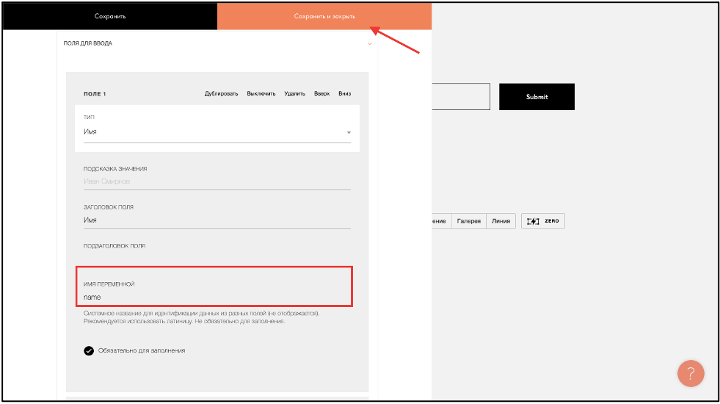Select the Линия block tab
The width and height of the screenshot is (720, 404).
(501, 221)
